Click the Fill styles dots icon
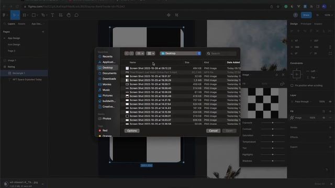 tap(323, 111)
